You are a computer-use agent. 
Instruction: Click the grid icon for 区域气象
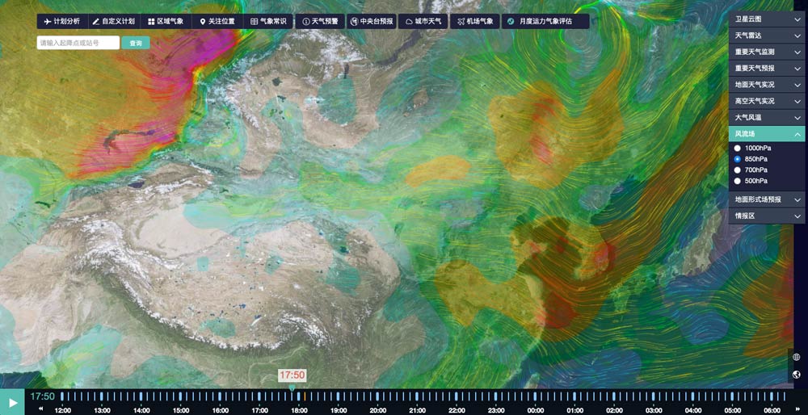(151, 21)
